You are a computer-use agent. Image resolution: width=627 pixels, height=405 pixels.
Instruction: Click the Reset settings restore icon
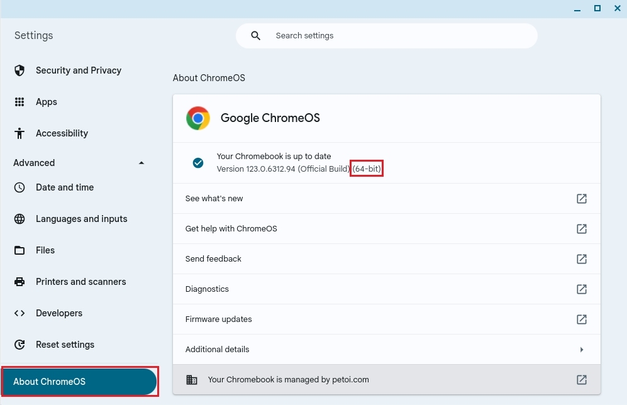pos(19,345)
